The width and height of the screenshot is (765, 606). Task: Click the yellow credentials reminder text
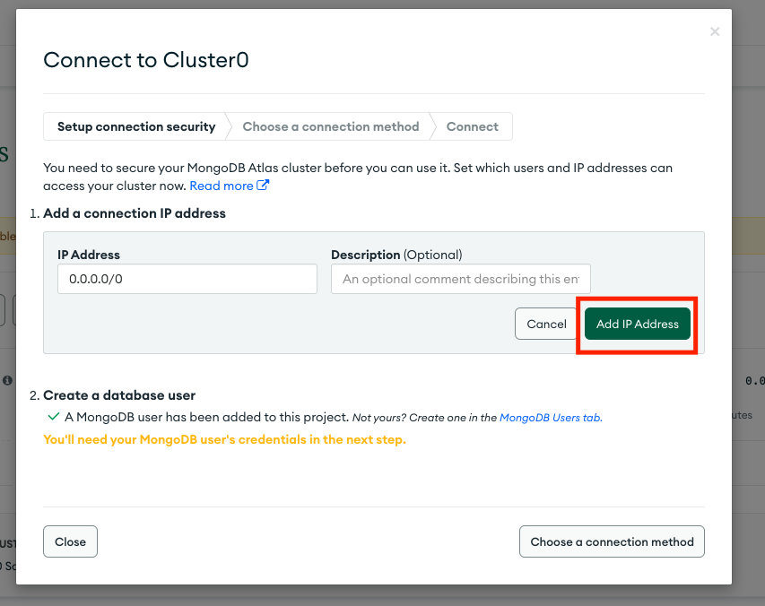point(224,439)
